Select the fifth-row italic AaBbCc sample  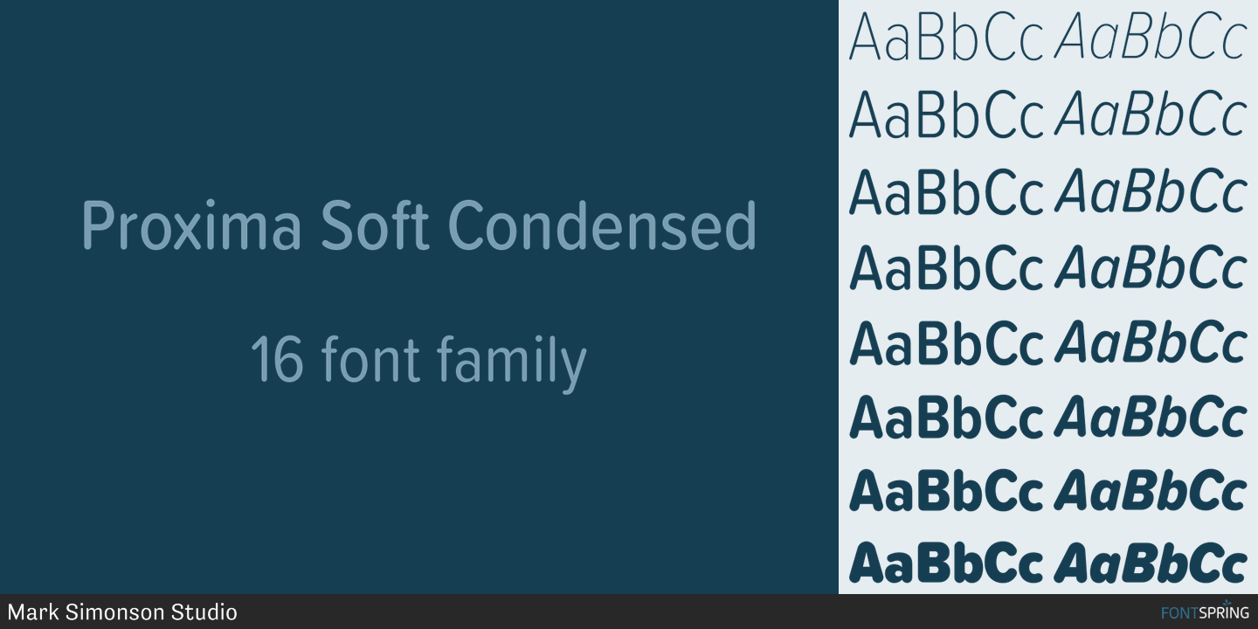1150,343
